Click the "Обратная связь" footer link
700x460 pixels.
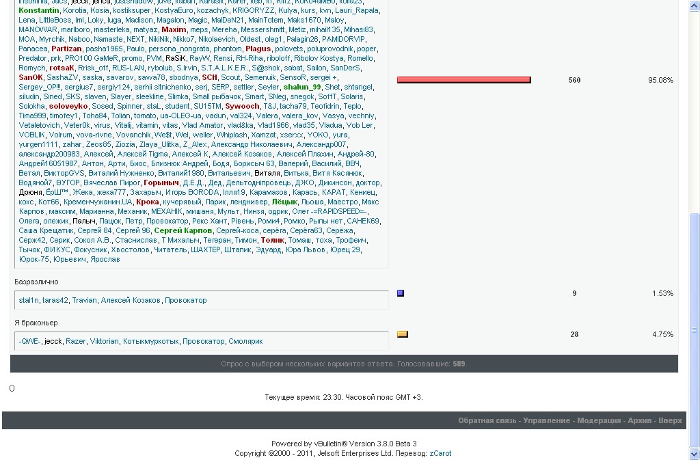coord(487,421)
